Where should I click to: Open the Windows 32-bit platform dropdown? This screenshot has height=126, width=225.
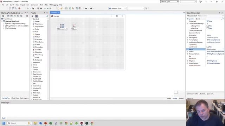[117, 8]
